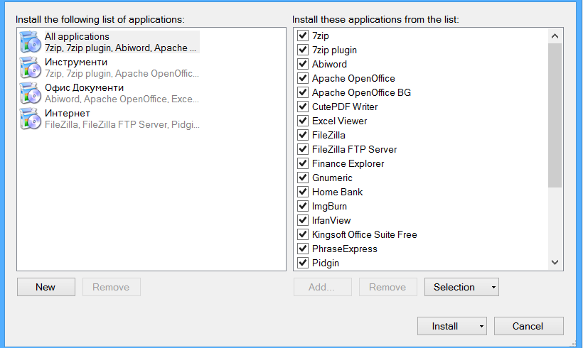Click the Интернет list icon
583x348 pixels.
click(x=31, y=119)
